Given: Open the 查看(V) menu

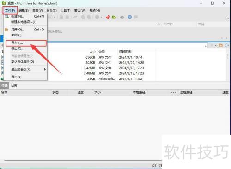Looking at the screenshot, I should pos(37,11).
